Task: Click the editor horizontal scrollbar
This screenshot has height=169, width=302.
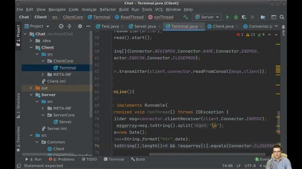Action: (207, 154)
